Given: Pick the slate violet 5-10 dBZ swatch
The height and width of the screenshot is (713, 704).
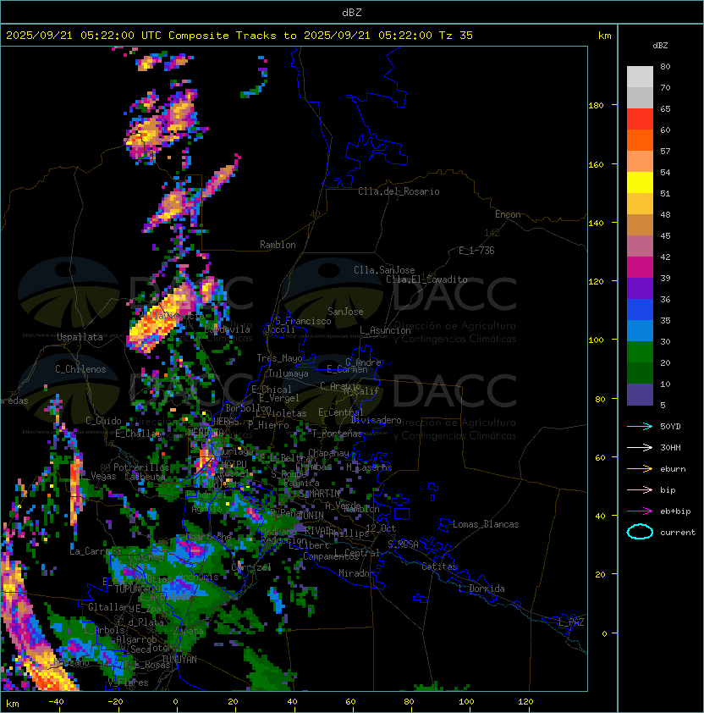Looking at the screenshot, I should tap(640, 395).
